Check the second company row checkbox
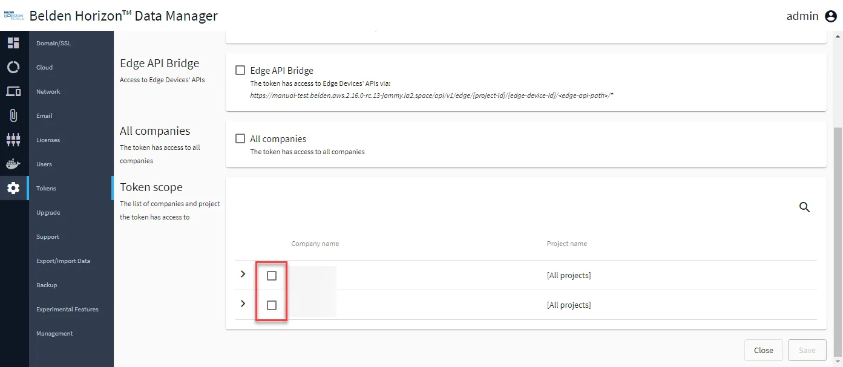 coord(272,305)
